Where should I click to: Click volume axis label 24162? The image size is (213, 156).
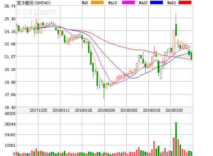(10, 135)
